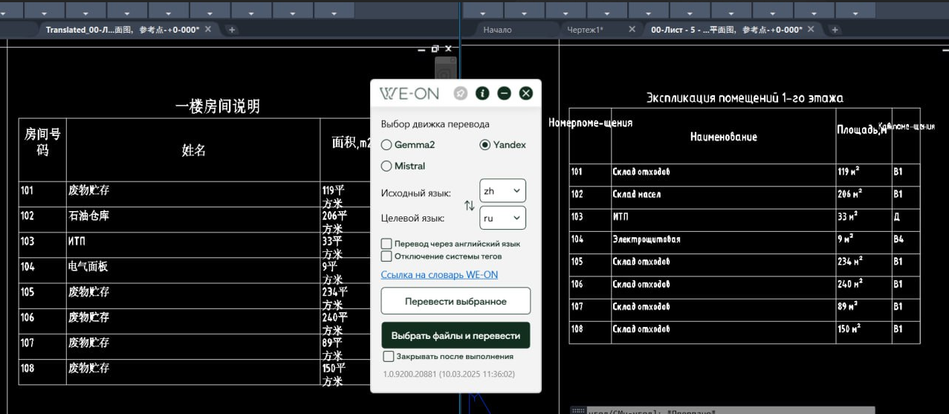Close the 00-Лист - 5 drawing tab
This screenshot has width=949, height=414.
[812, 29]
